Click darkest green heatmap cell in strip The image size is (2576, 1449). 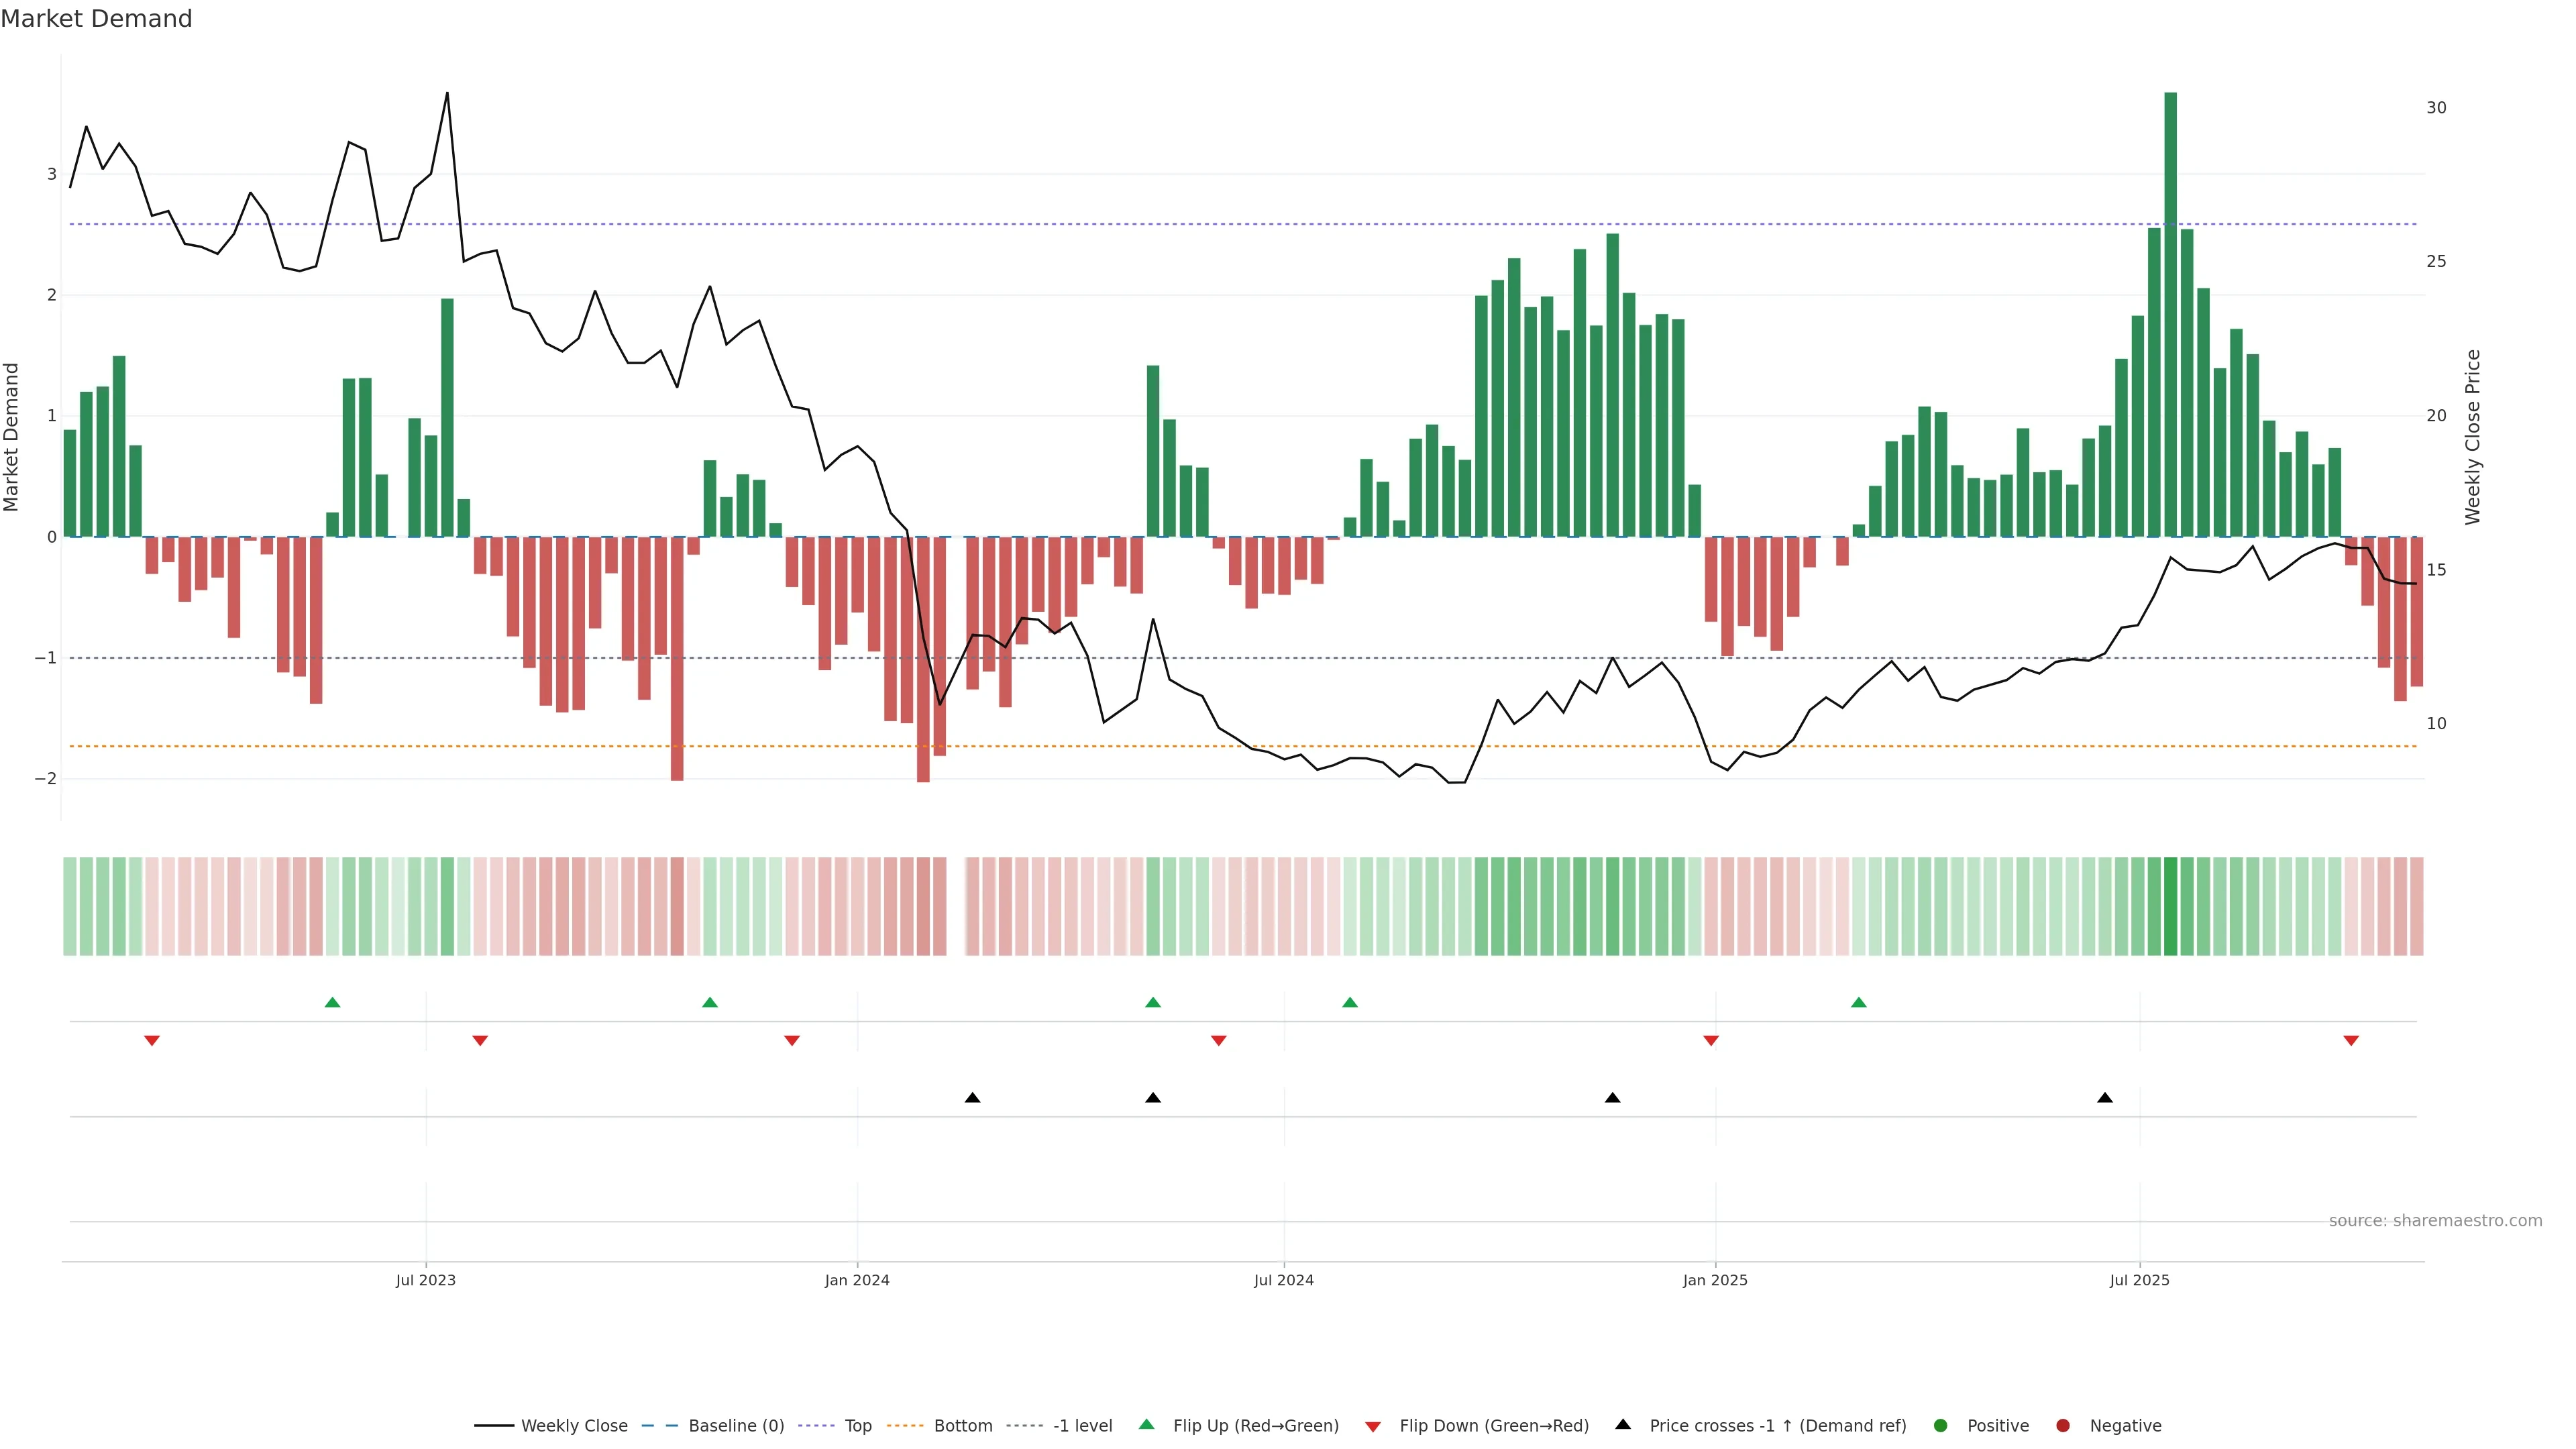2170,906
